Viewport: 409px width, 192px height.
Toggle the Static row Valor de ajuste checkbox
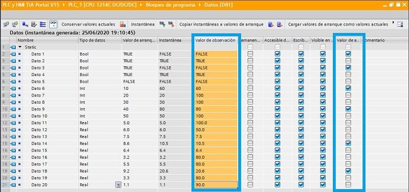pos(348,47)
